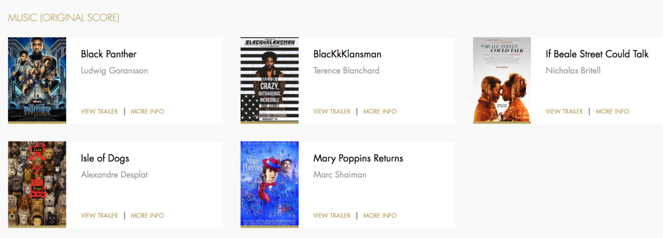This screenshot has width=663, height=238.
Task: Click the Black Panther title text
Action: 109,54
